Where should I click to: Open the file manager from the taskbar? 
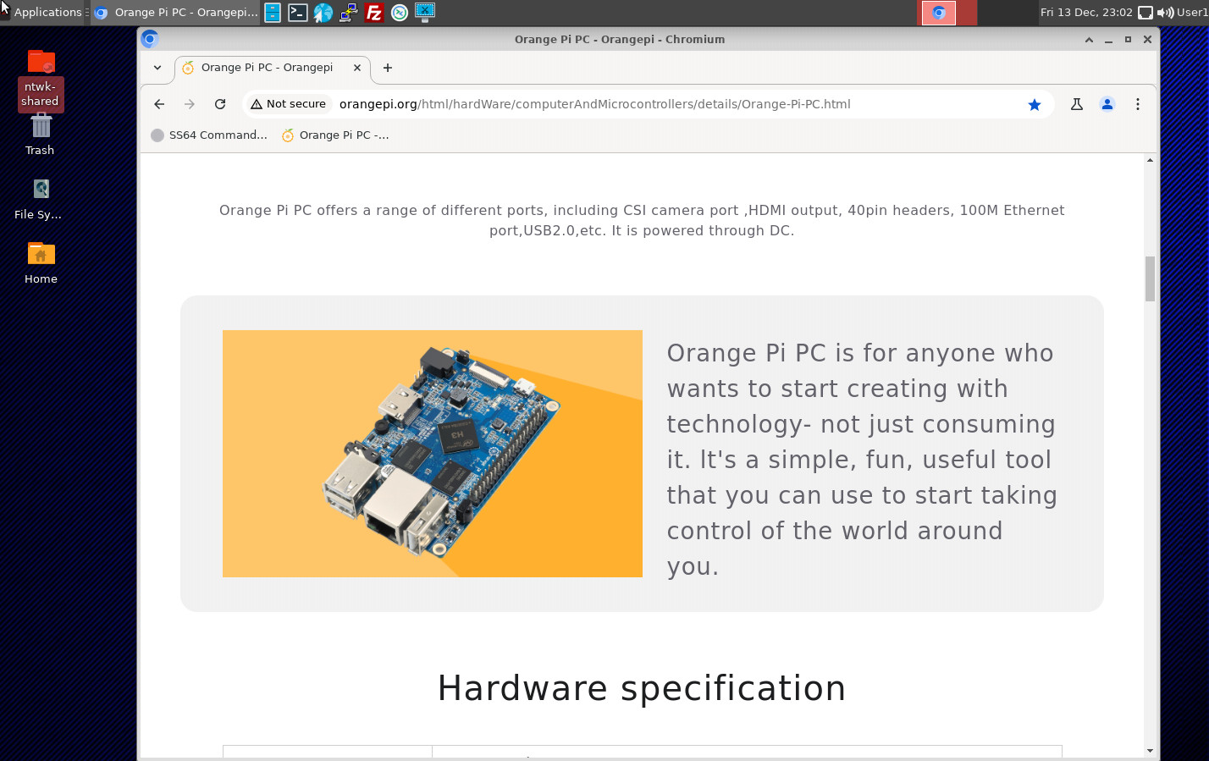(272, 12)
